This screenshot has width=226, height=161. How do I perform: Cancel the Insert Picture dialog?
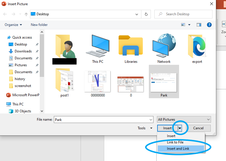coord(198,128)
